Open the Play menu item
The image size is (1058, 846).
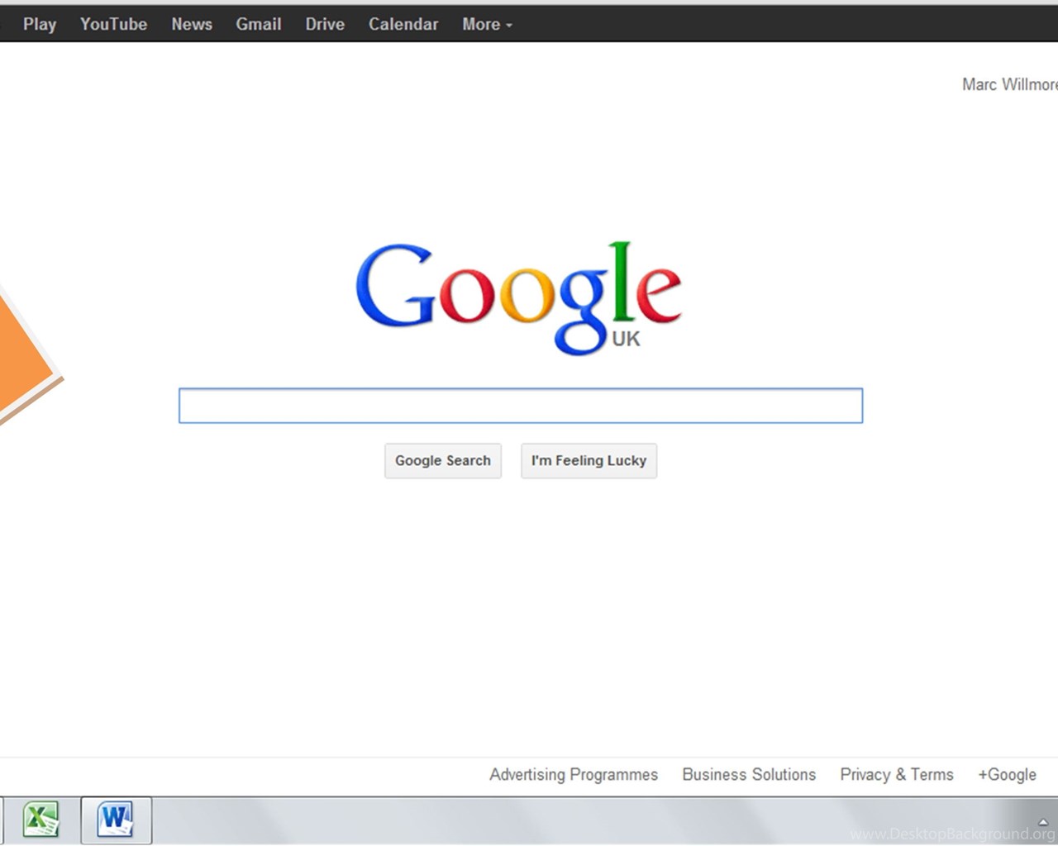click(40, 24)
